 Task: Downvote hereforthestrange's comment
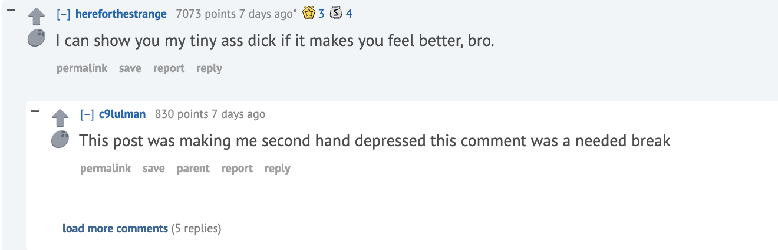coord(37,39)
